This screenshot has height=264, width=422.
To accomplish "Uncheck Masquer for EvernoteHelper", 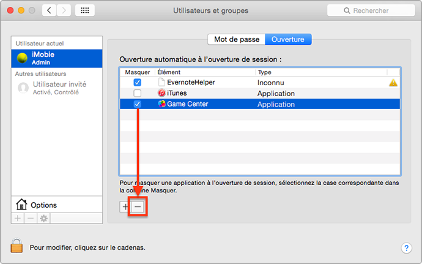I will coord(137,82).
